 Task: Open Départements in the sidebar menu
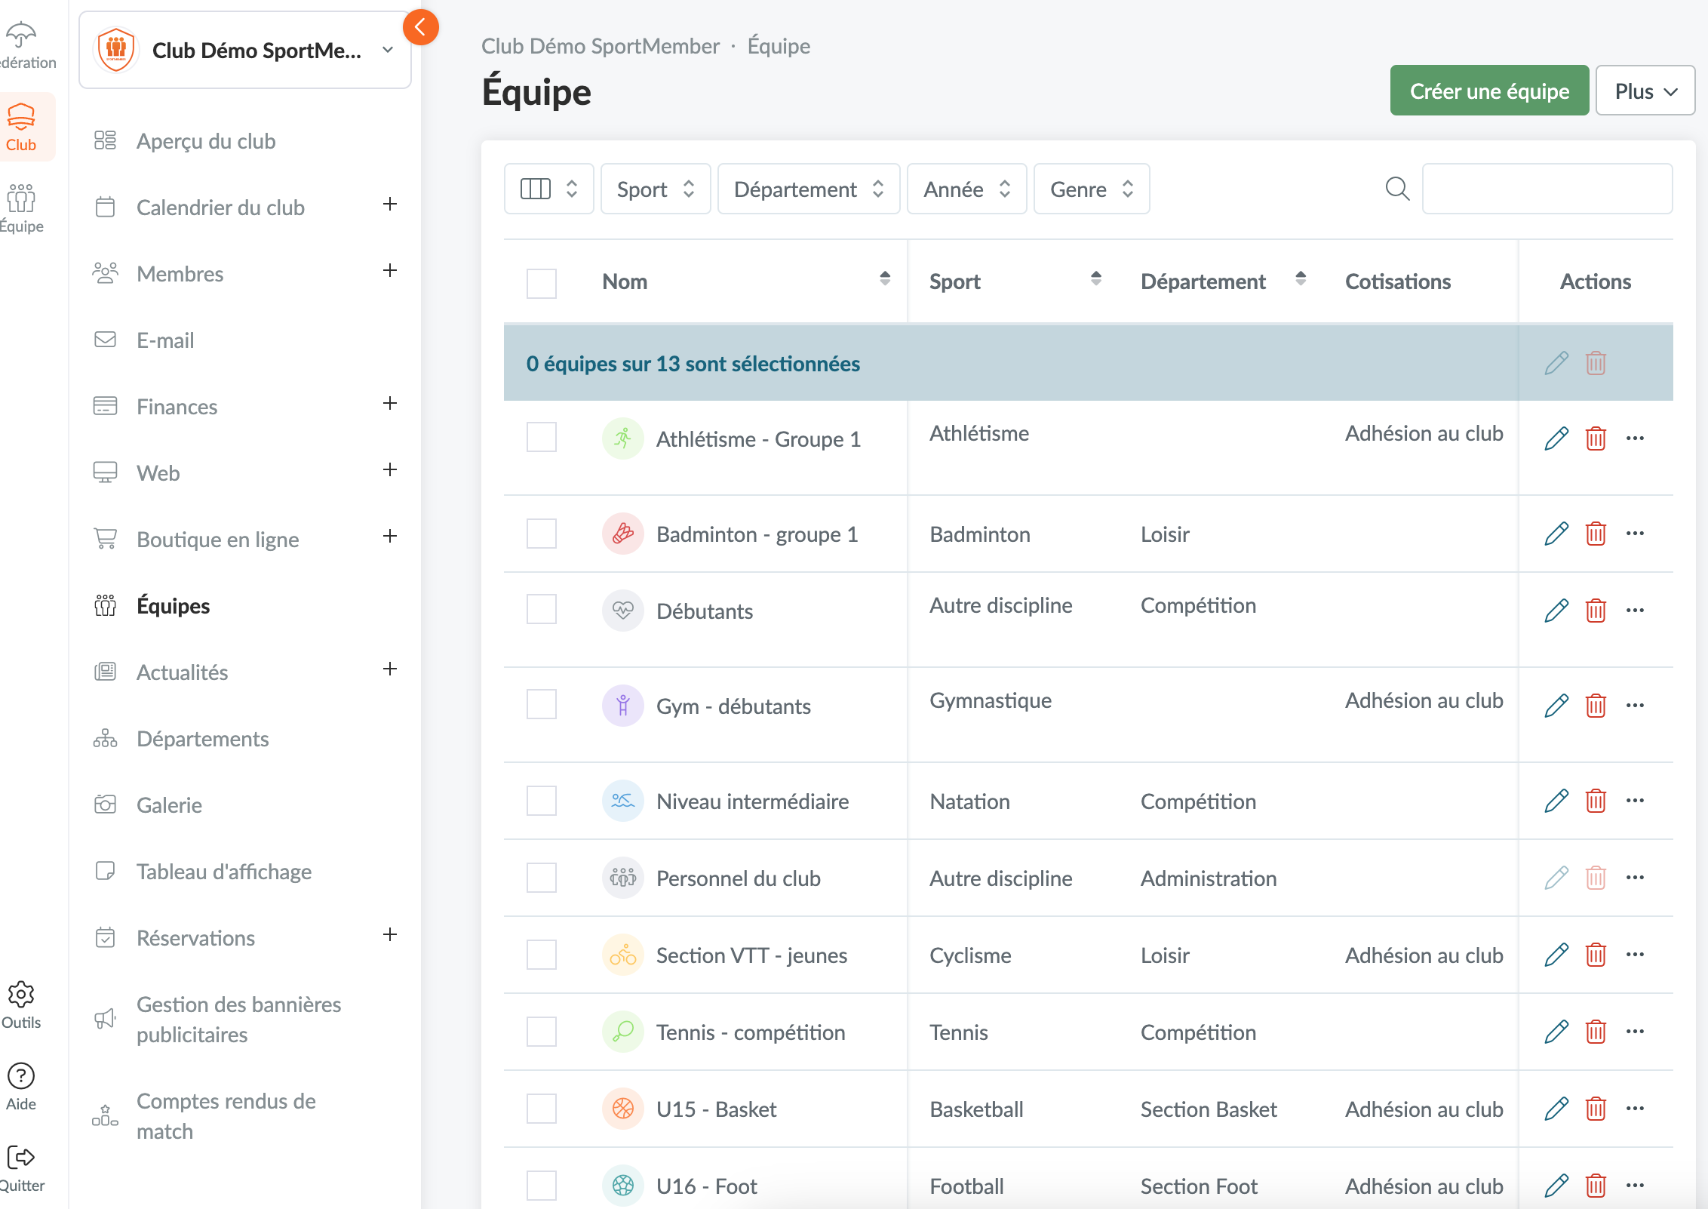[202, 739]
